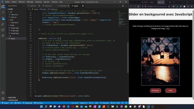Screen dimensions: 194x109
Task: Reload the page in the browser
Action: 138,6
